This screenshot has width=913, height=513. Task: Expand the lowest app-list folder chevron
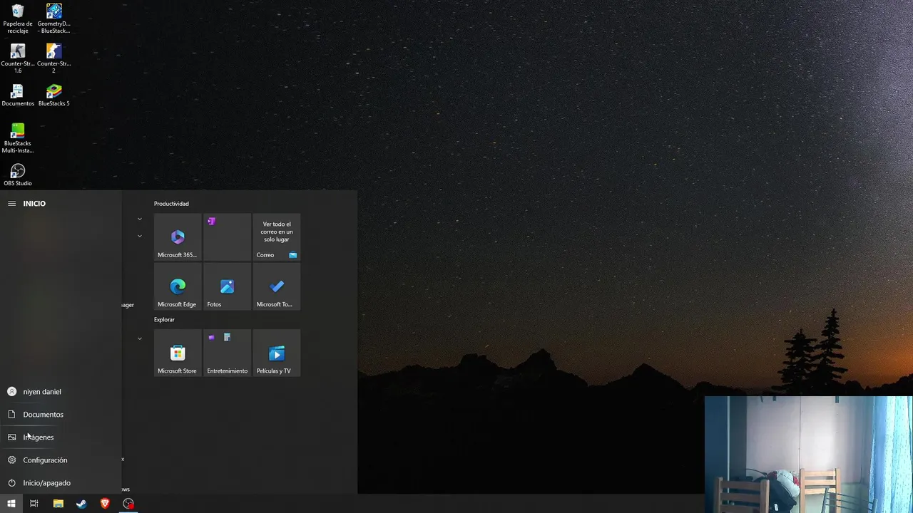coord(140,338)
